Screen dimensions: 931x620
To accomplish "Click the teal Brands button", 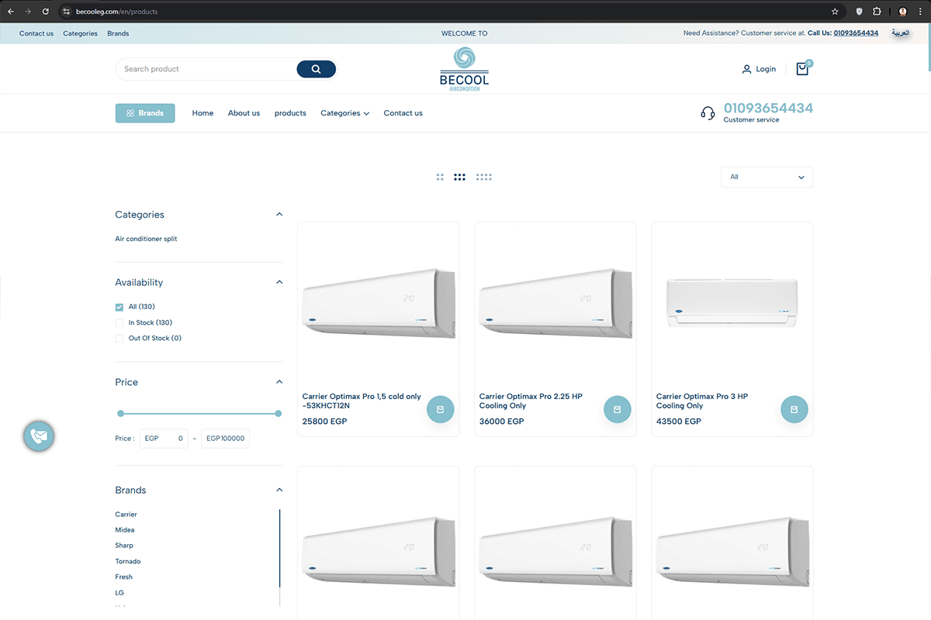I will 145,113.
